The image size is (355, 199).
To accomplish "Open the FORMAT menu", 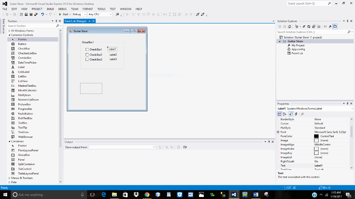I will (x=88, y=9).
